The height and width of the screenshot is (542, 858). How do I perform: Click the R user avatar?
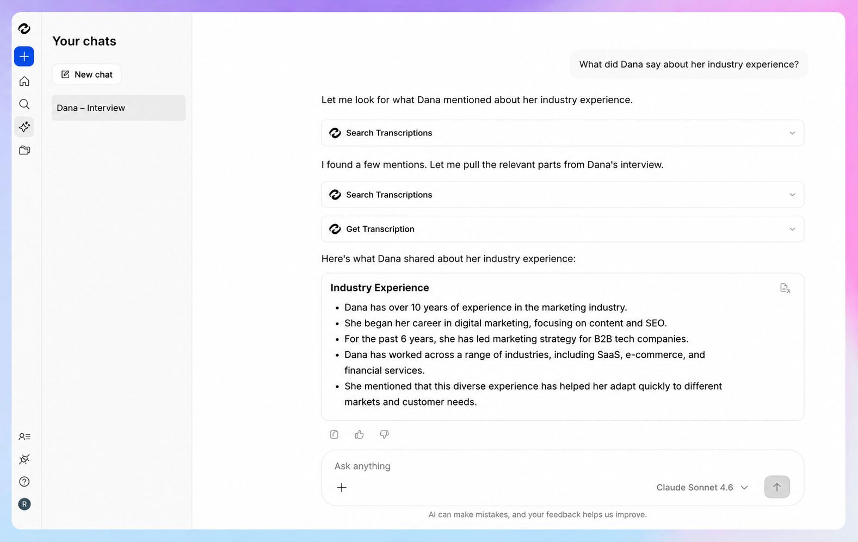click(x=24, y=504)
